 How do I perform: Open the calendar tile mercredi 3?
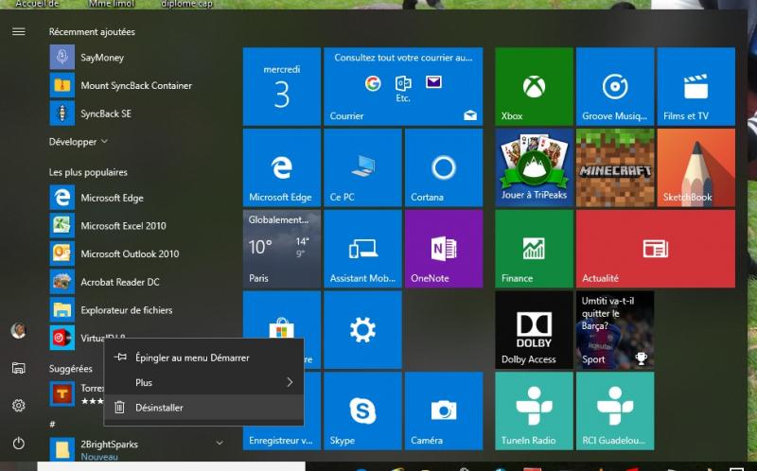pos(281,86)
